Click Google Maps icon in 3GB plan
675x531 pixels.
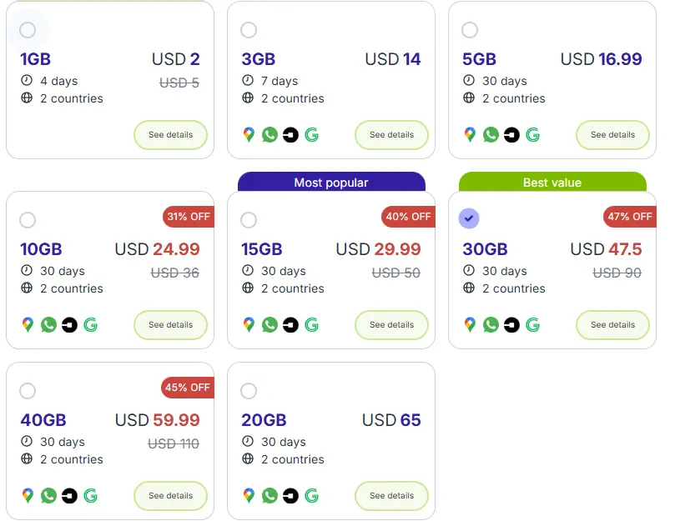coord(249,134)
